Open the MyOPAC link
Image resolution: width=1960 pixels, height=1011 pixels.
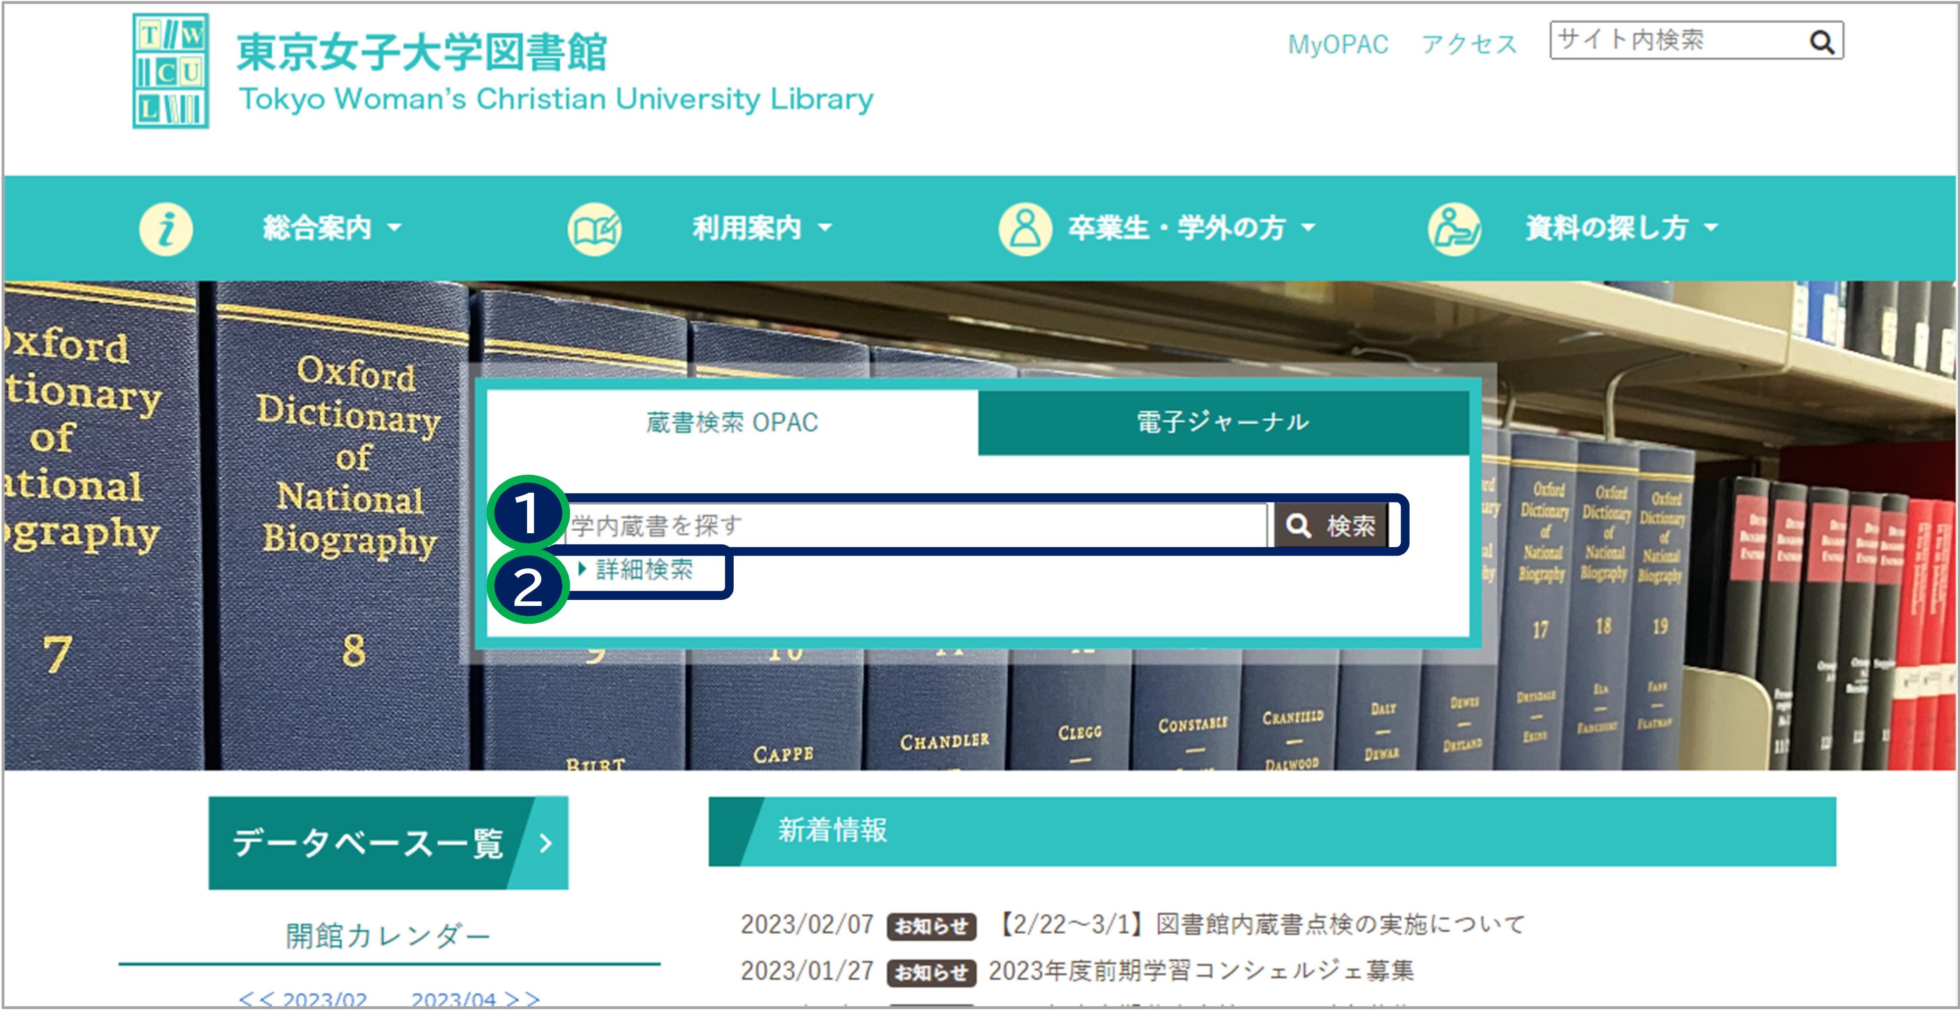coord(1338,44)
